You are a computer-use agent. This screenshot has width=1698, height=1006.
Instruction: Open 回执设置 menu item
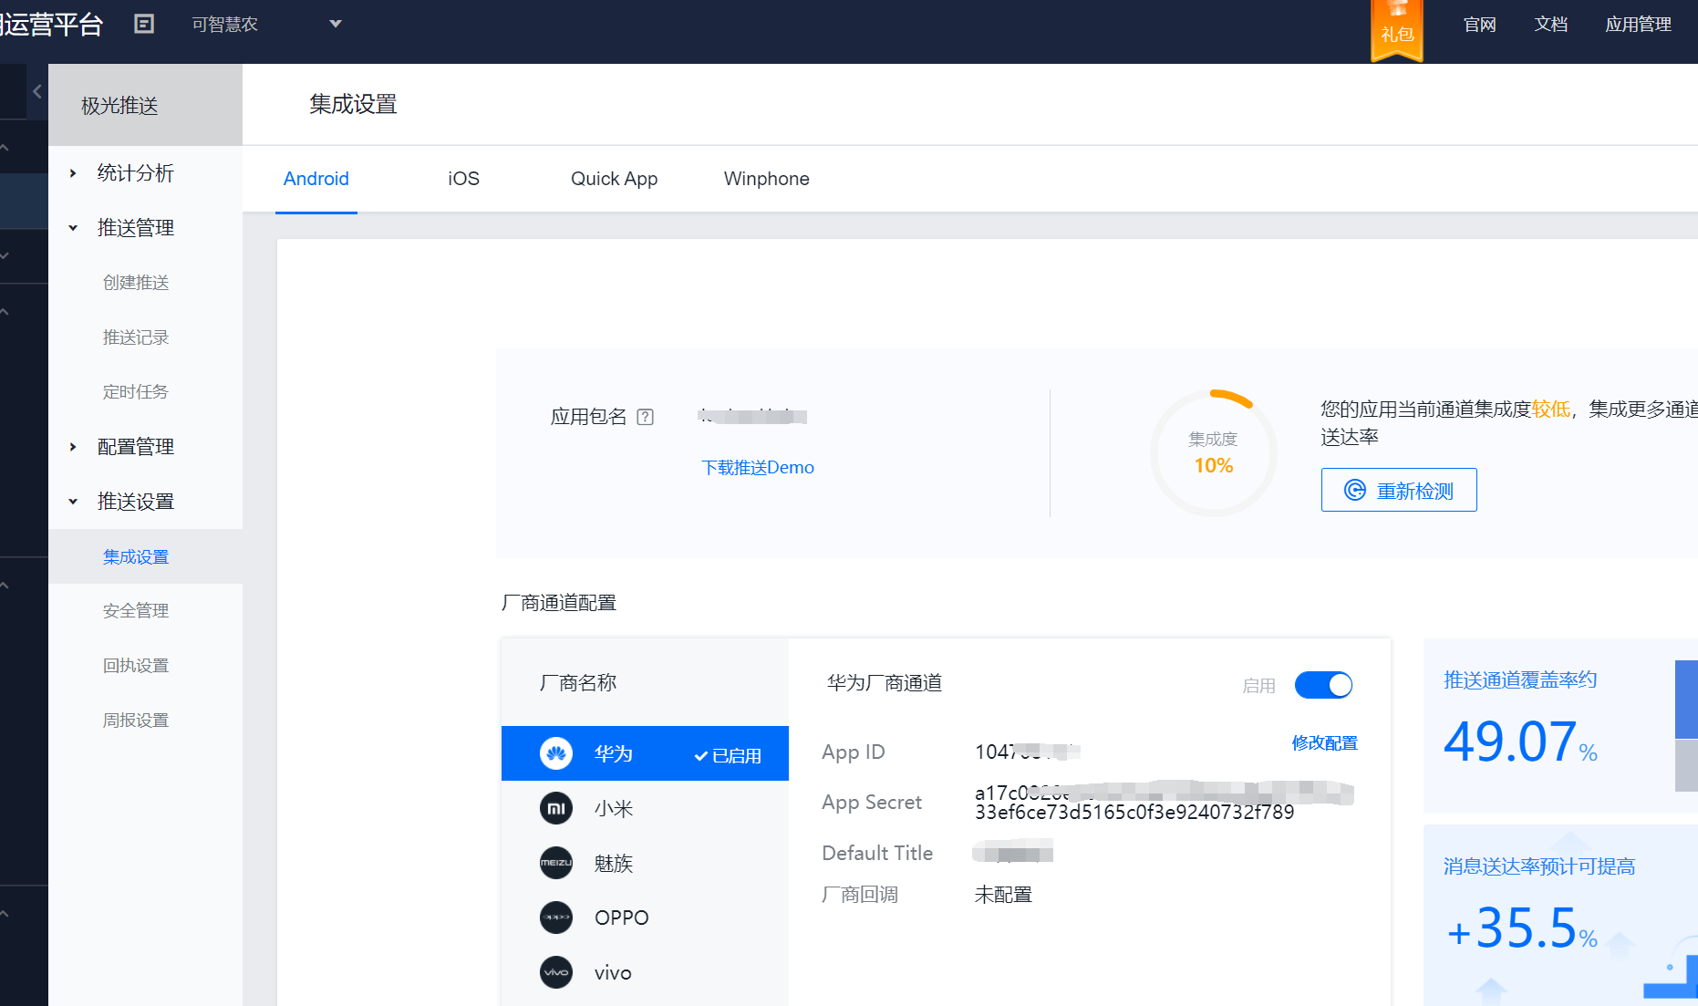point(136,666)
